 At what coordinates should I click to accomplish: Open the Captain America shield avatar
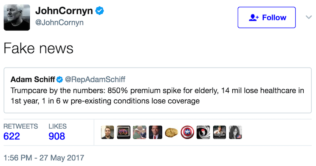coord(187,132)
